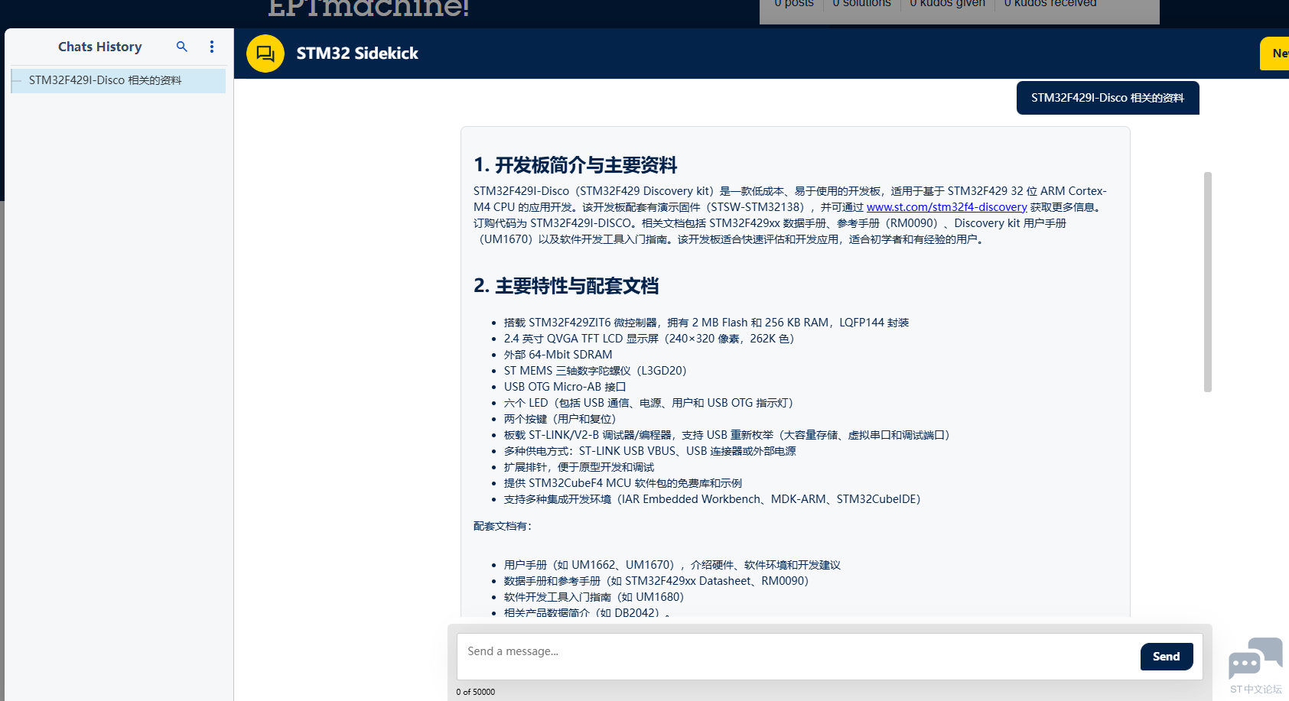Image resolution: width=1289 pixels, height=701 pixels.
Task: Click the ST中文论坛 text label
Action: 1256,688
